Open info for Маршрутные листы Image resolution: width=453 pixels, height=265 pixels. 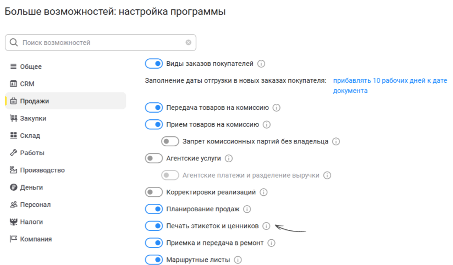point(238,260)
